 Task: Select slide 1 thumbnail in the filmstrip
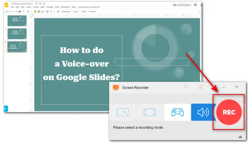(x=17, y=21)
